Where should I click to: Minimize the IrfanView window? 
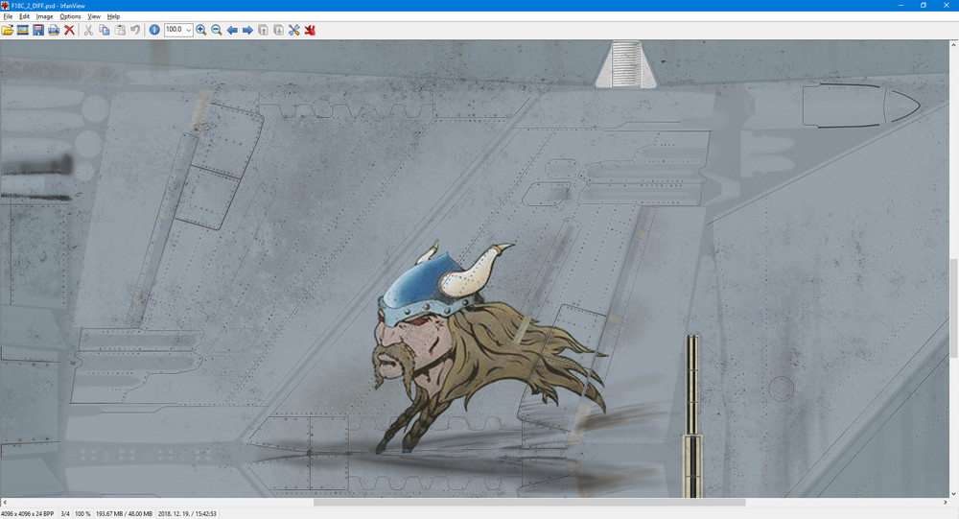(901, 6)
